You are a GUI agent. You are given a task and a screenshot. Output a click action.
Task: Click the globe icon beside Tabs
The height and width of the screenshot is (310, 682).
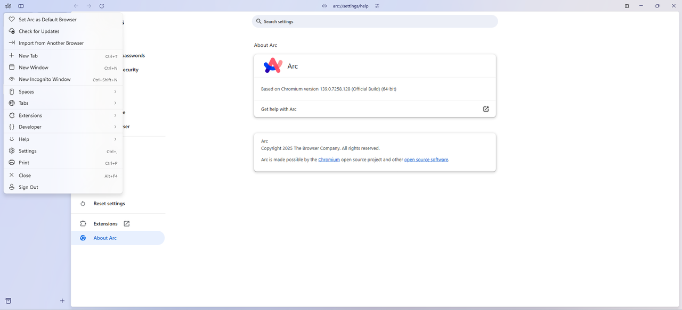click(12, 103)
